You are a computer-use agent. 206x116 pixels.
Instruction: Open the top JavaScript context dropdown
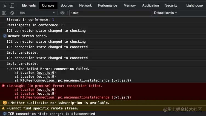[x=37, y=13]
